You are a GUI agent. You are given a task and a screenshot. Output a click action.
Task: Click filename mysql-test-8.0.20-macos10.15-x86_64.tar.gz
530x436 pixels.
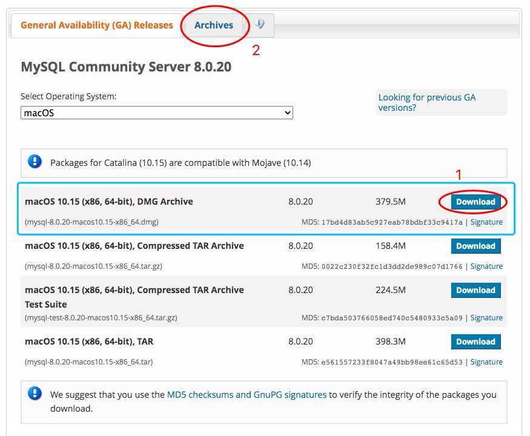click(x=101, y=318)
